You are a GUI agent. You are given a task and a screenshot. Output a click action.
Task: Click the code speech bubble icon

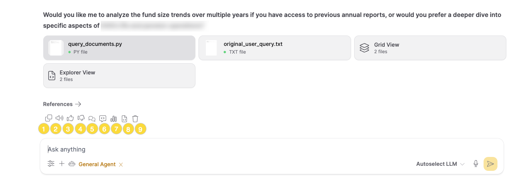coord(103,119)
